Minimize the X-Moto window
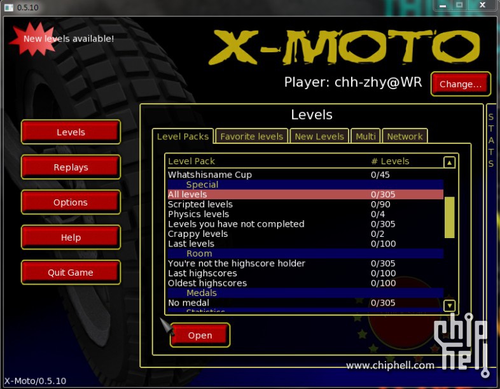This screenshot has height=389, width=500. click(x=443, y=6)
